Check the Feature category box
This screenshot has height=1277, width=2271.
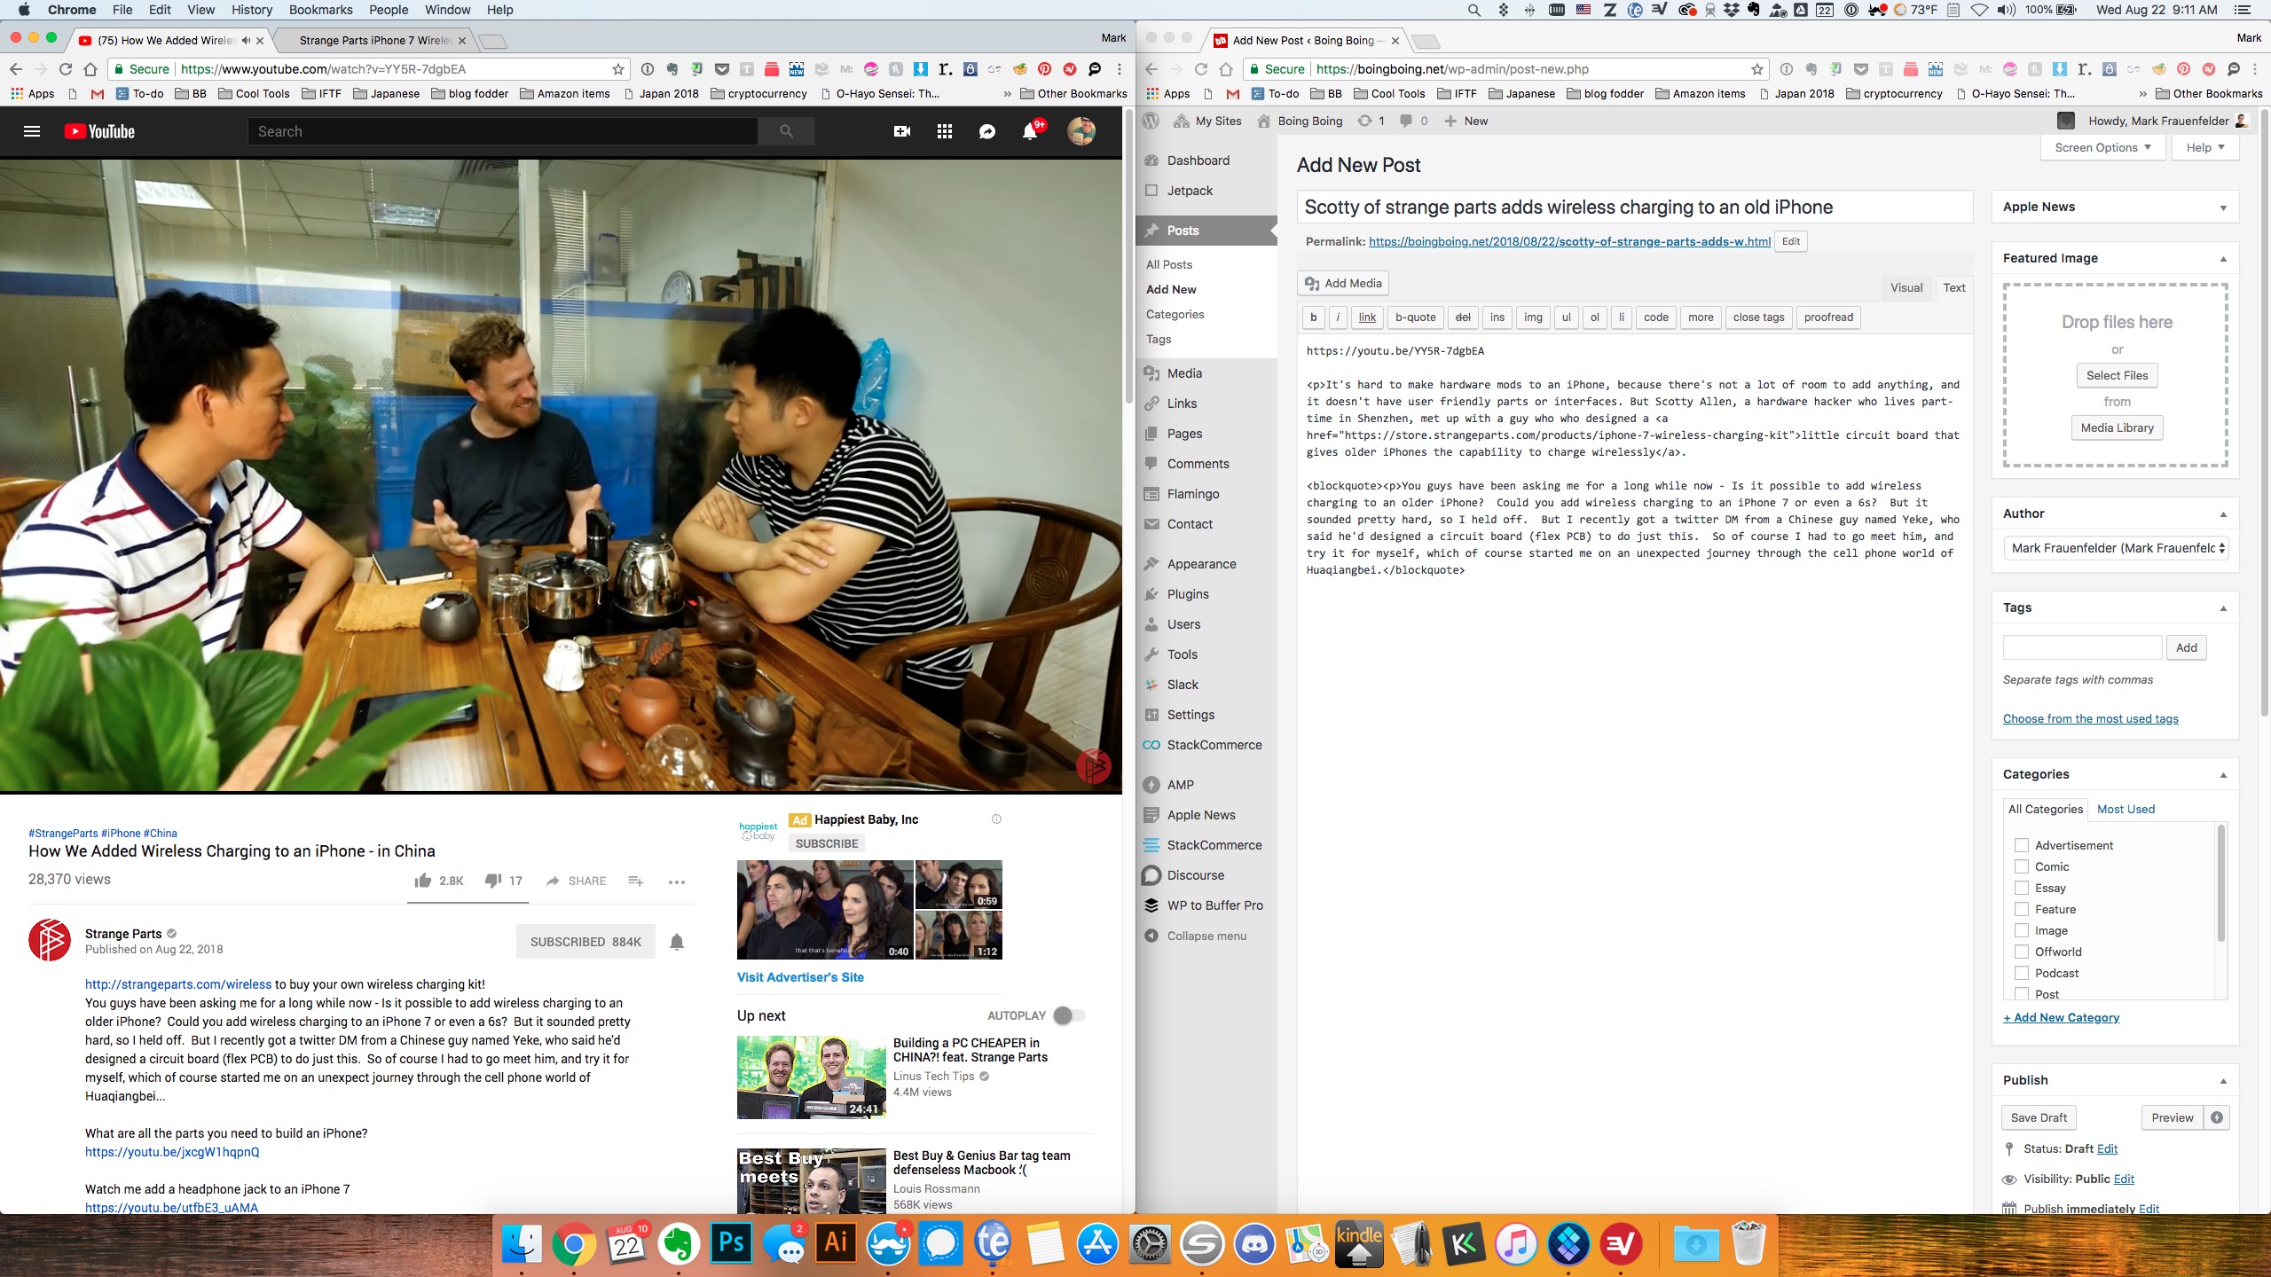click(x=2022, y=909)
